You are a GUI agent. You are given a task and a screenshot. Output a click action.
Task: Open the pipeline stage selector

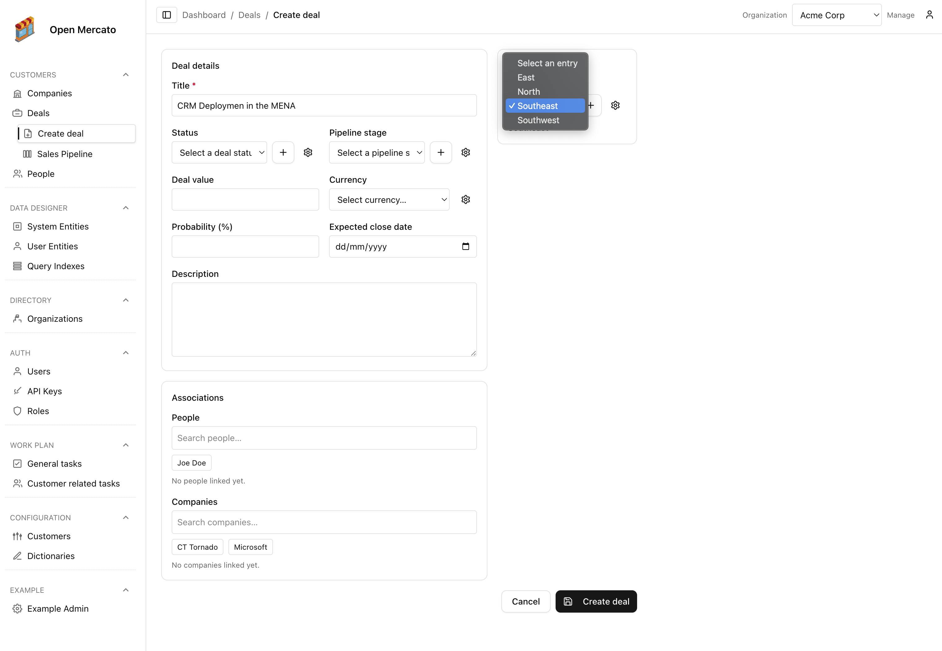[x=376, y=152]
